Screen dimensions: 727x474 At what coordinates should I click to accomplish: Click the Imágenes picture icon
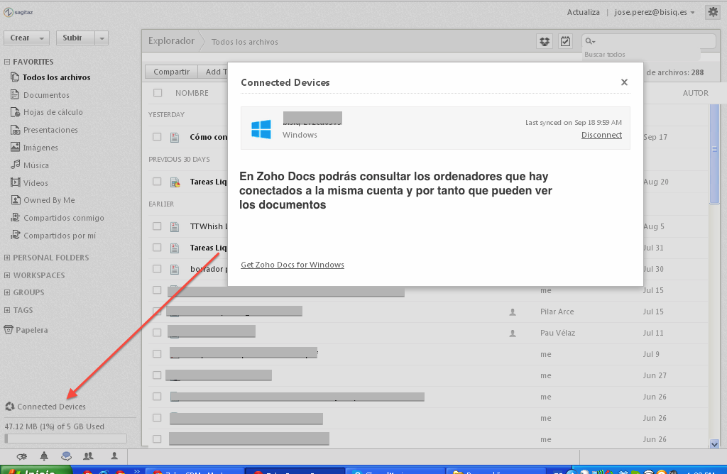(16, 148)
